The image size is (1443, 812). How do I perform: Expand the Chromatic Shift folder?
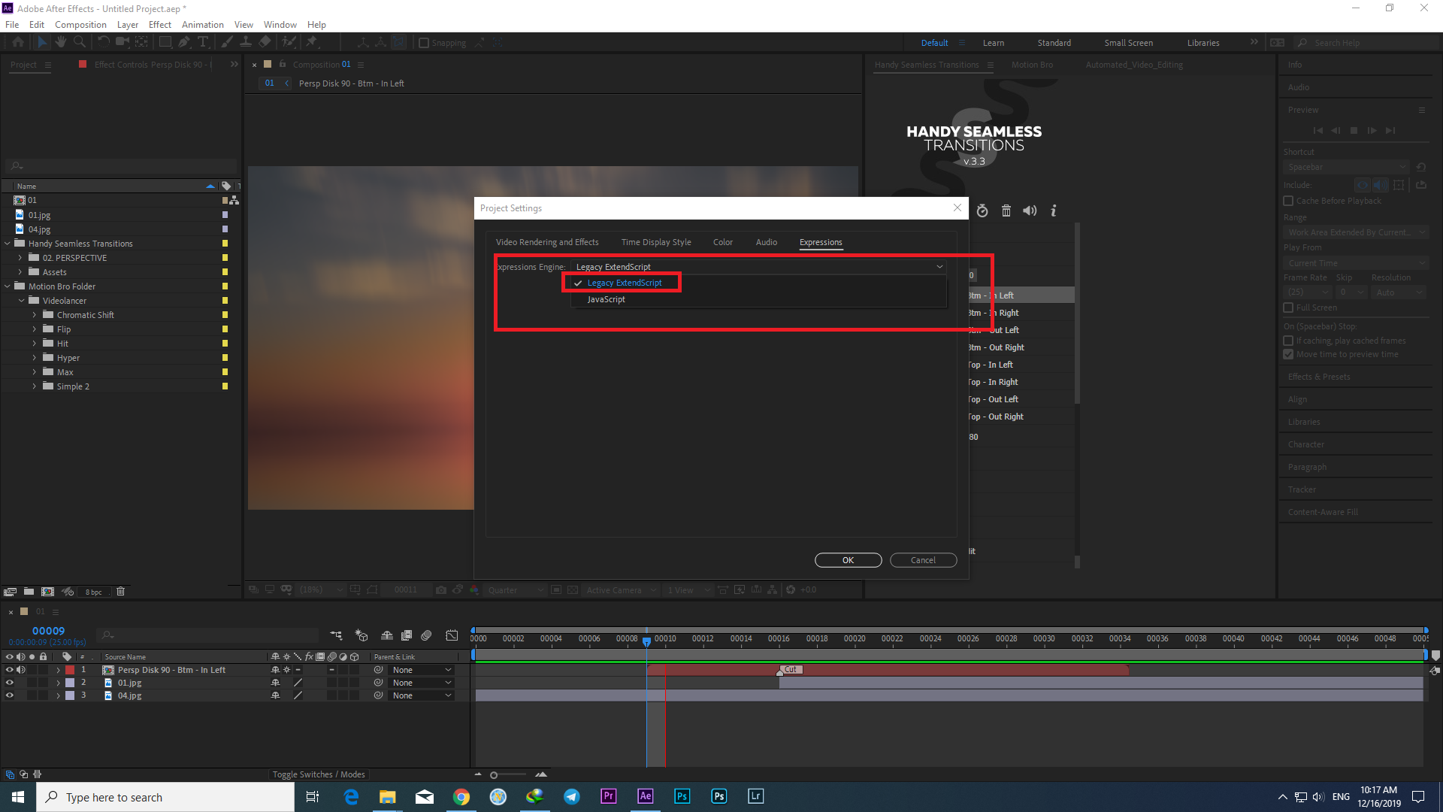point(35,315)
